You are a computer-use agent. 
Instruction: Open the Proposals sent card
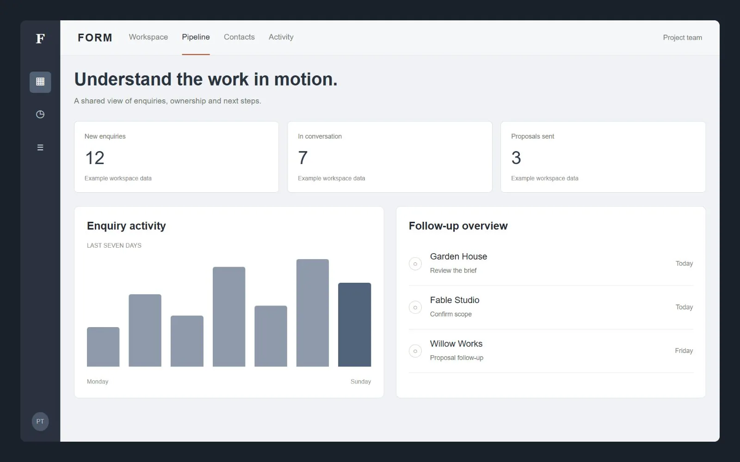pyautogui.click(x=603, y=157)
